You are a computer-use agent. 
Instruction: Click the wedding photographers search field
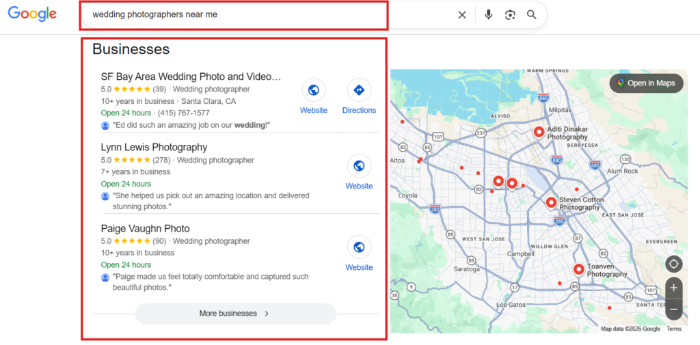(267, 14)
